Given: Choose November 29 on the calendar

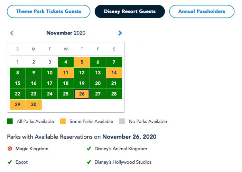Looking at the screenshot, I should (18, 104).
